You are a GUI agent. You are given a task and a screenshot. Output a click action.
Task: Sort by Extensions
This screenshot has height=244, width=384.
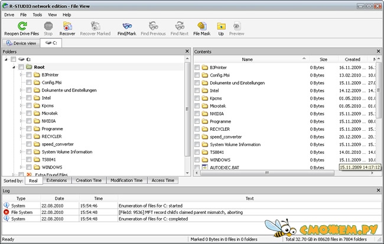pos(57,180)
